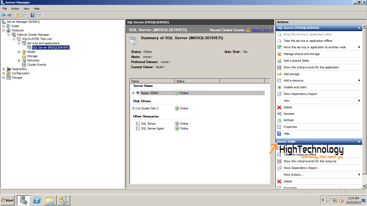The image size is (367, 206).
Task: Open Critical:3, Error: 6 events link
Action: 262,30
